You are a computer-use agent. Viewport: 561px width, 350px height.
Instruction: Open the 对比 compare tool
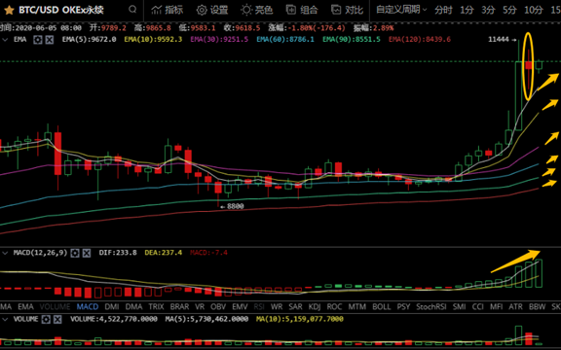tap(336, 10)
